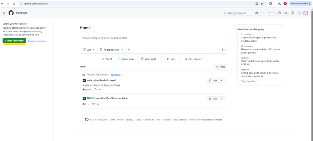Expand the Write code dropdown
Viewport: 313px width, 141px height.
(x=150, y=59)
